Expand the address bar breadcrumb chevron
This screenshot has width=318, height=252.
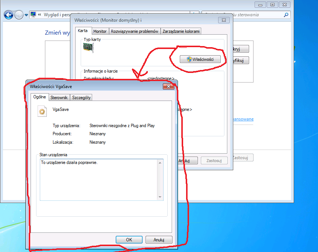pyautogui.click(x=39, y=15)
